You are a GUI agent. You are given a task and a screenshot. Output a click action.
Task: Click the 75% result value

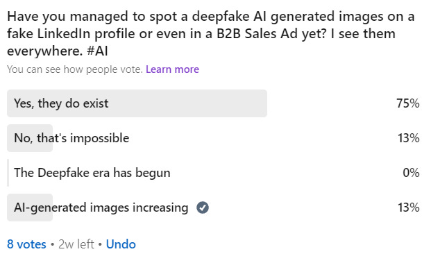408,103
